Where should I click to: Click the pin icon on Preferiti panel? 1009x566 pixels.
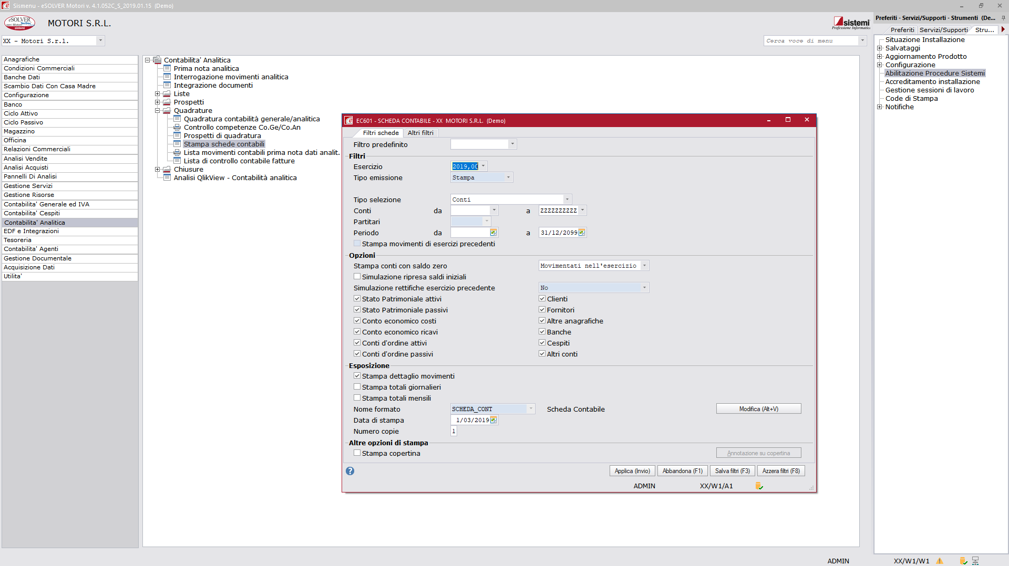pos(1003,18)
